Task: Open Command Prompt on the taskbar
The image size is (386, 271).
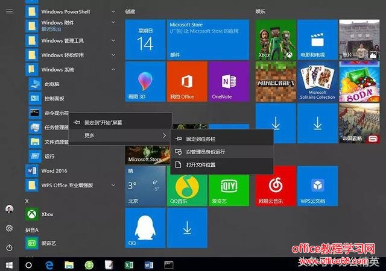Action: point(169,265)
